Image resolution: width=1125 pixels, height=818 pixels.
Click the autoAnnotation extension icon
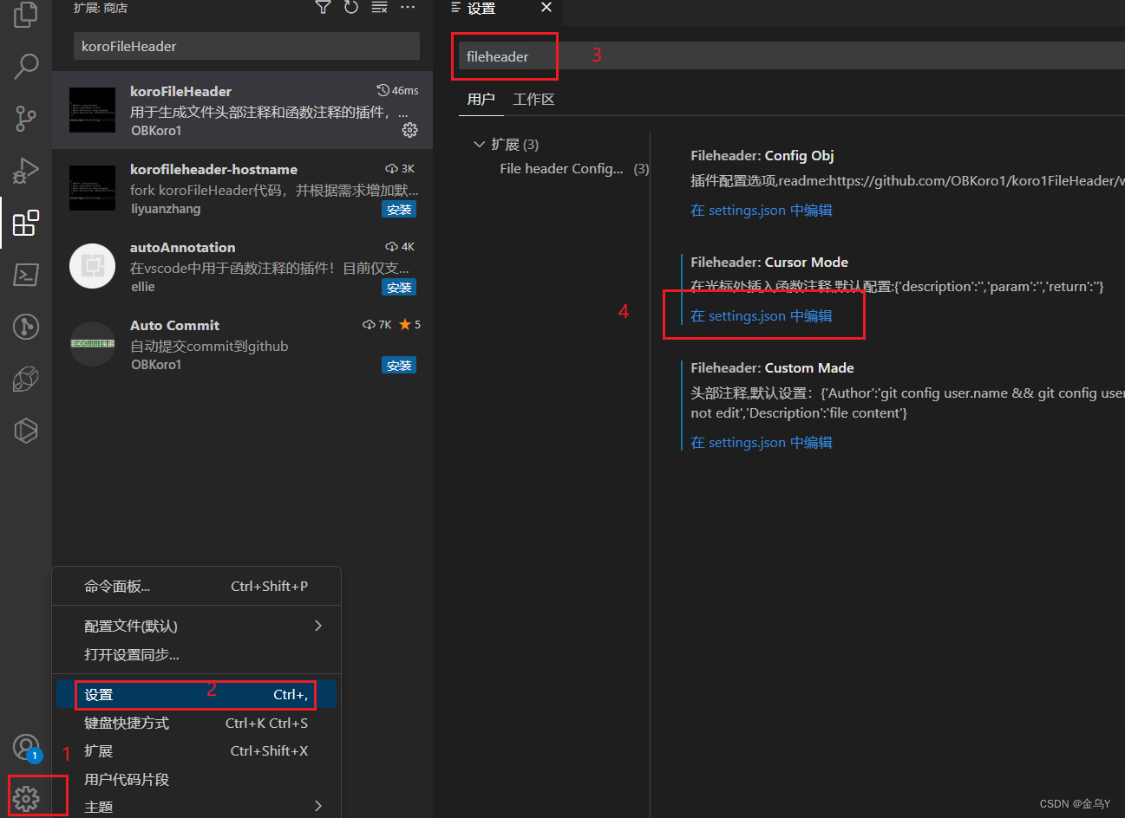[92, 266]
